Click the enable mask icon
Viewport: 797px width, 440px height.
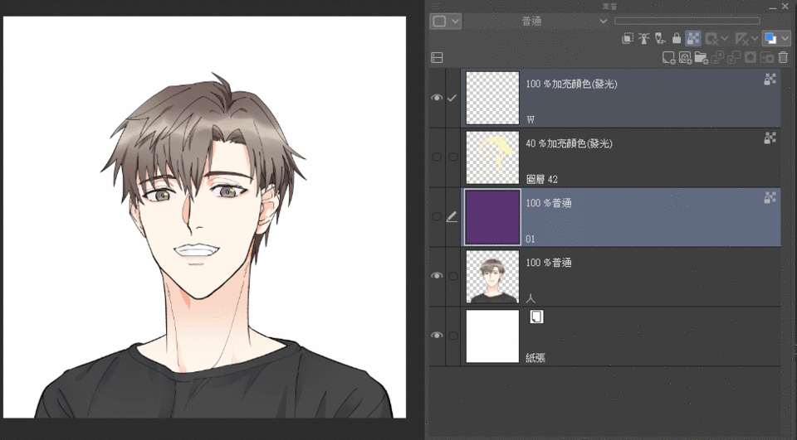point(711,38)
